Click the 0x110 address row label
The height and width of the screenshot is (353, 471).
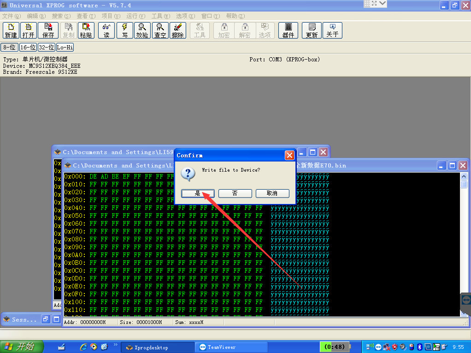click(x=75, y=310)
